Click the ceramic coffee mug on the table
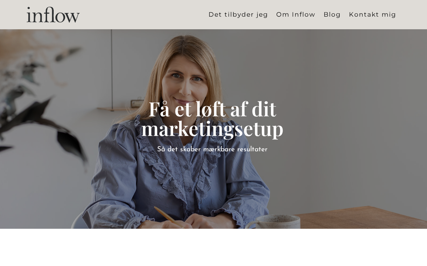The height and width of the screenshot is (266, 427). tap(274, 222)
